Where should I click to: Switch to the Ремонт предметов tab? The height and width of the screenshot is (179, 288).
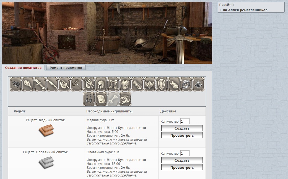[x=66, y=68]
